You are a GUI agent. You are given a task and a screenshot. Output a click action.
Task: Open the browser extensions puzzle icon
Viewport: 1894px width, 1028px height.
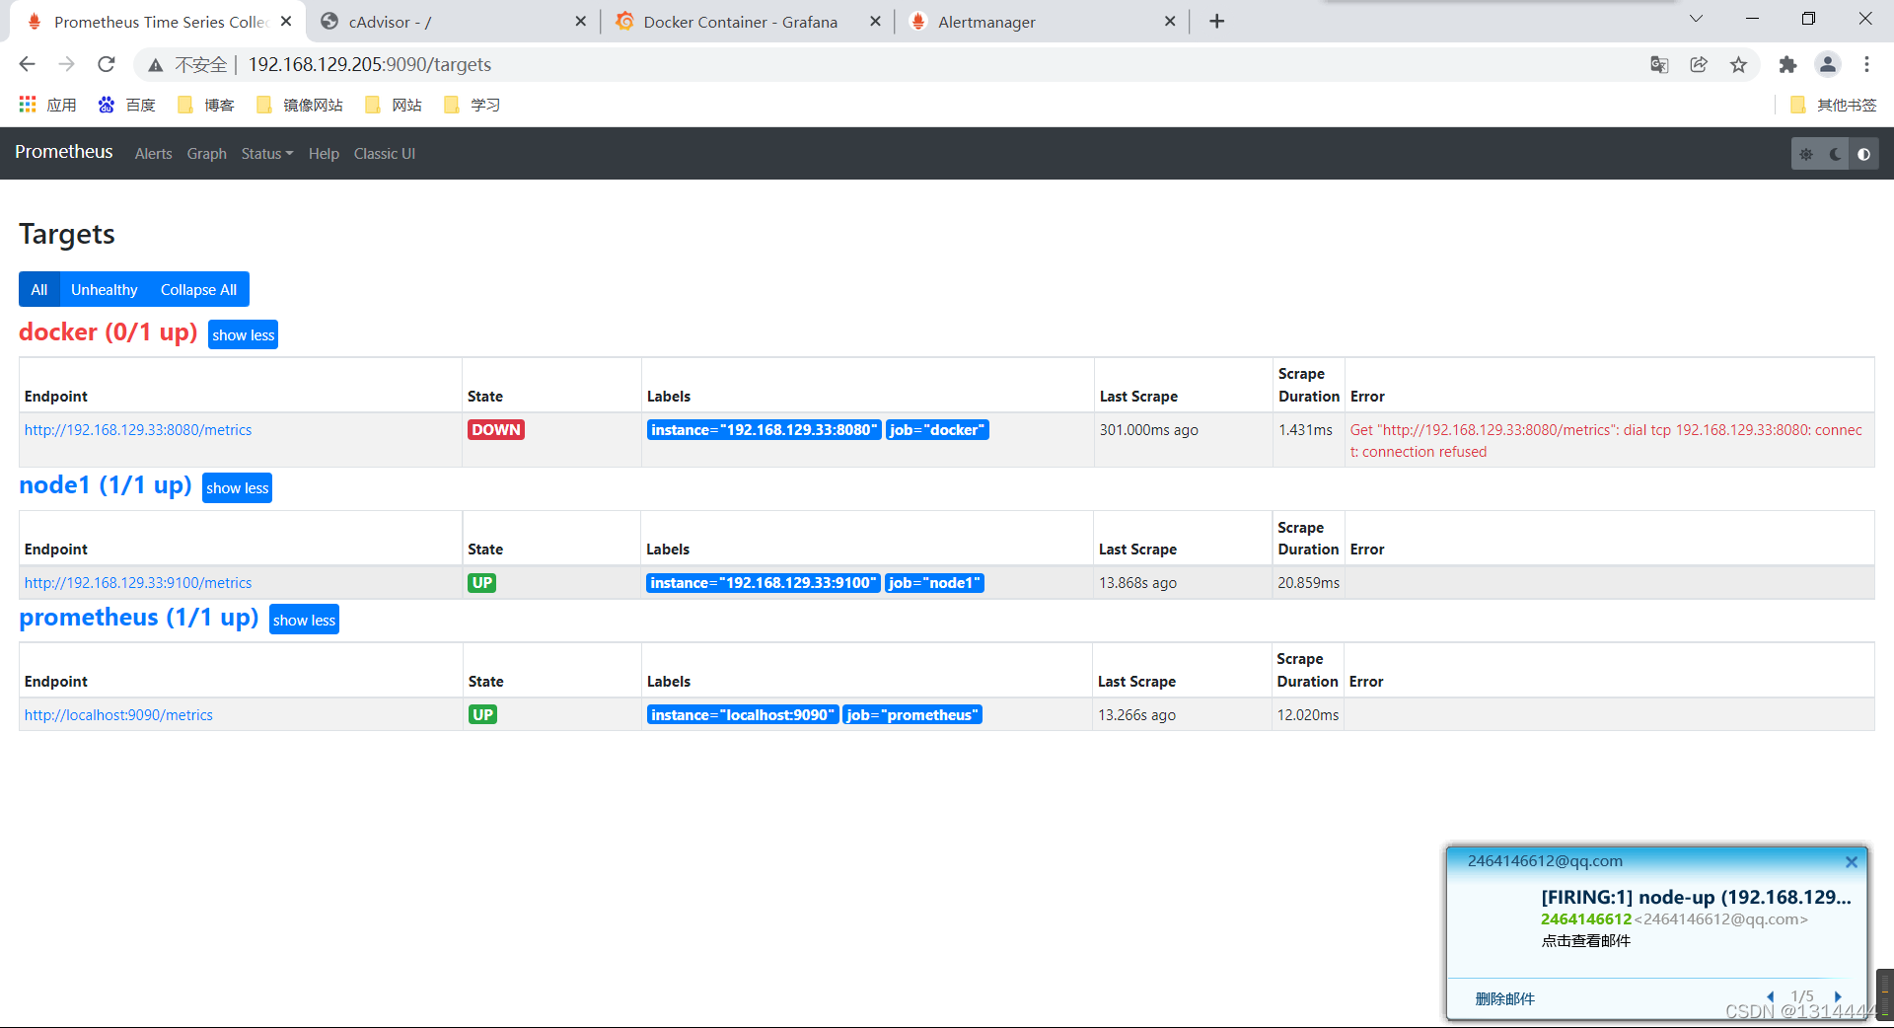pos(1787,64)
